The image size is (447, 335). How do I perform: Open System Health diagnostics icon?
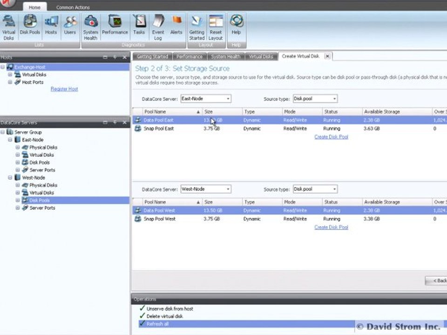pos(91,27)
